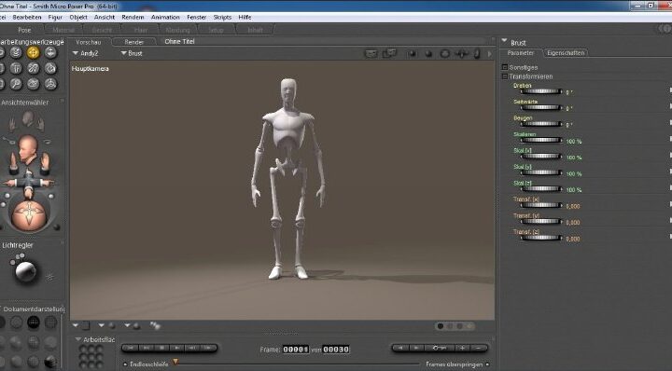Open the Rendern menu

[133, 17]
